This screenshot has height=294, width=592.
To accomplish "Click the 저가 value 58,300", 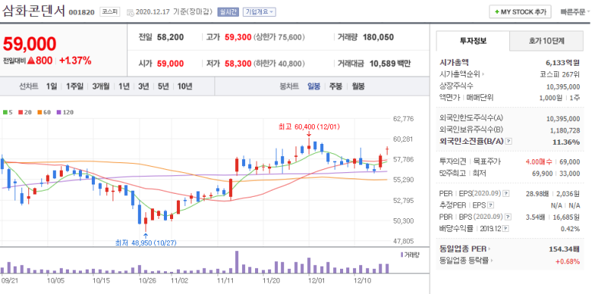I will click(238, 64).
